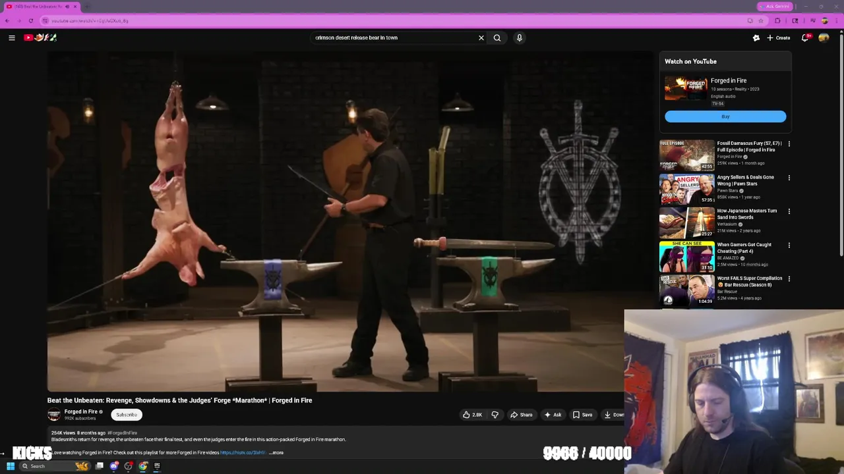
Task: Open Chrome from the Windows taskbar
Action: click(x=143, y=466)
